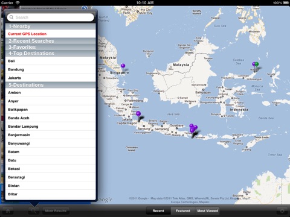This screenshot has height=217, width=290.
Task: Click the Search text field
Action: [x=50, y=17]
